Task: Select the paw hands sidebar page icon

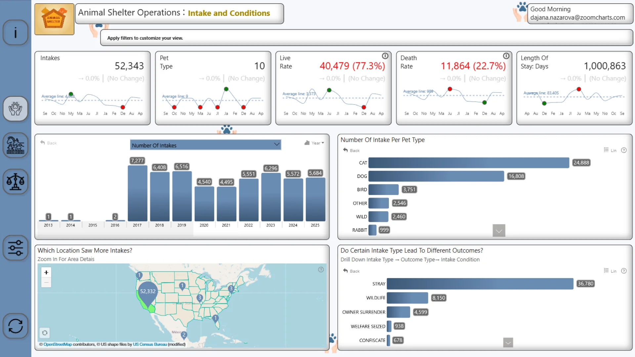Action: tap(15, 108)
